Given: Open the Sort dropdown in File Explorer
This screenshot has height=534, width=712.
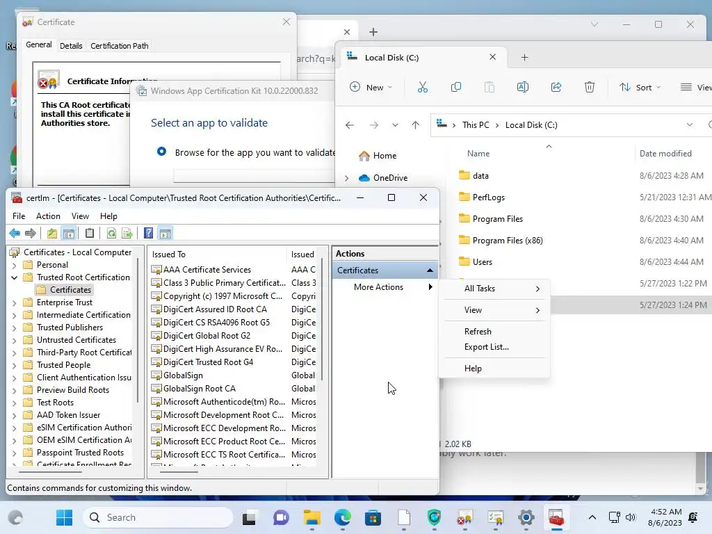Looking at the screenshot, I should point(640,87).
